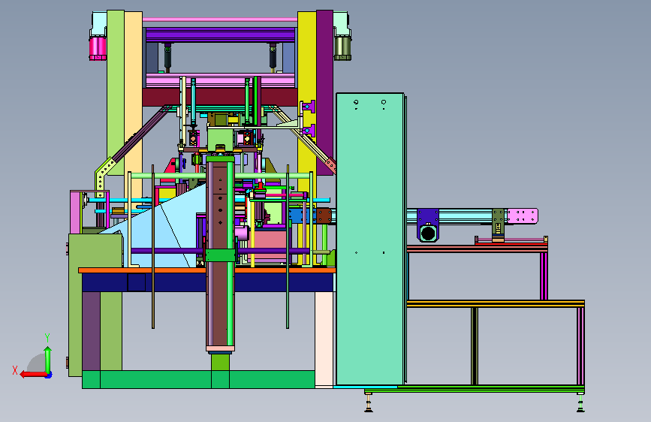Image resolution: width=651 pixels, height=422 pixels.
Task: Select the light green block above column
Action: coord(221,140)
